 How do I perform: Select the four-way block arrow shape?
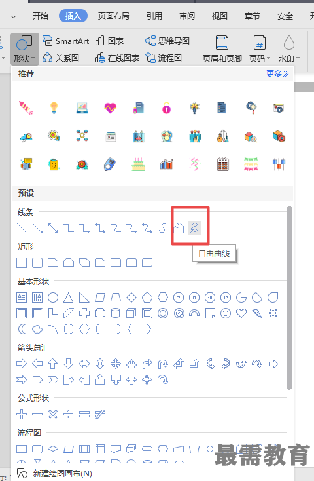coord(116,364)
